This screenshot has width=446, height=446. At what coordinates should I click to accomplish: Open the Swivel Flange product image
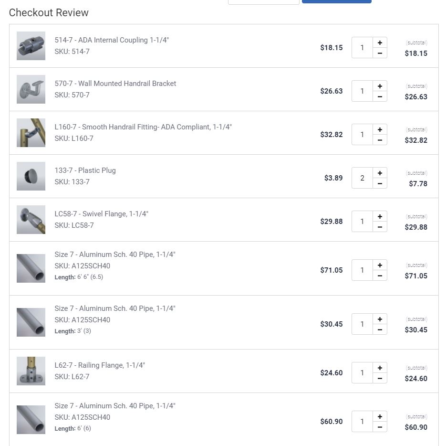click(x=31, y=220)
